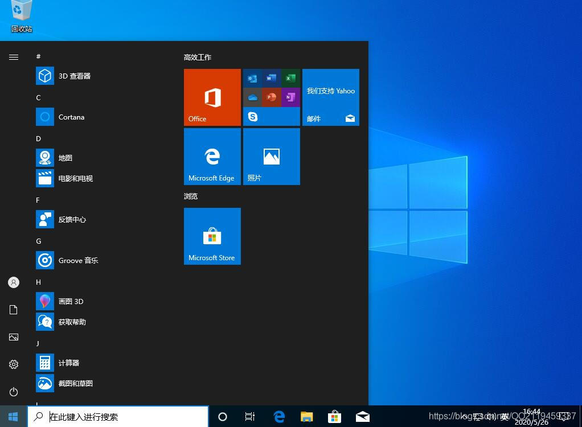582x427 pixels.
Task: Open Microsoft Store from the taskbar
Action: pyautogui.click(x=334, y=417)
